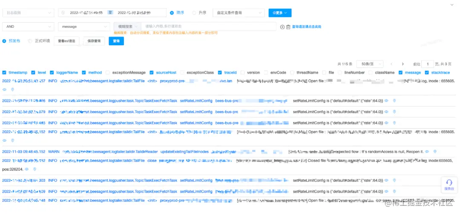The width and height of the screenshot is (460, 214).
Task: Click the page number input box
Action: pos(428,64)
